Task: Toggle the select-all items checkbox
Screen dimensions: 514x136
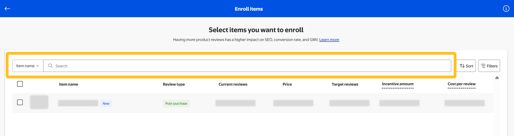Action: 20,84
